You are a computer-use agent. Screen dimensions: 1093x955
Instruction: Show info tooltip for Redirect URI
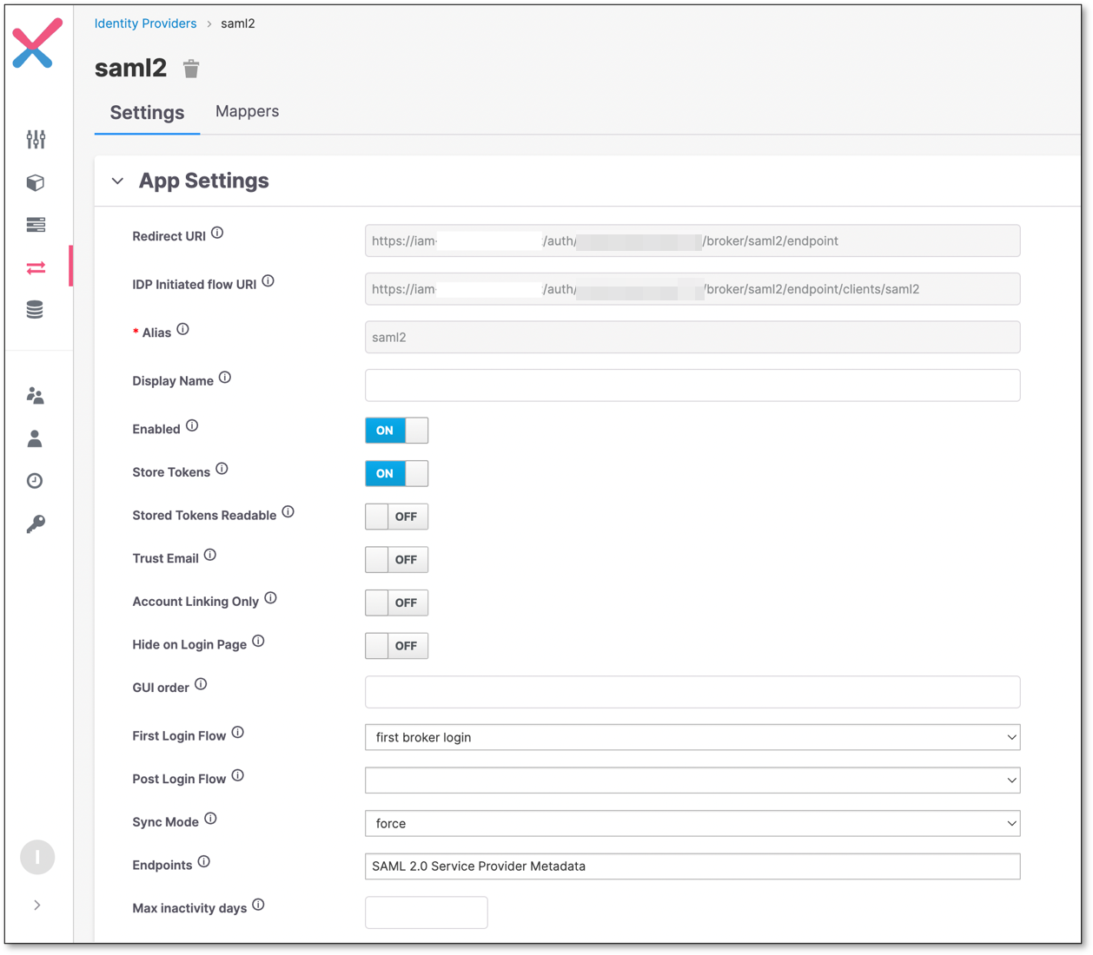tap(217, 233)
